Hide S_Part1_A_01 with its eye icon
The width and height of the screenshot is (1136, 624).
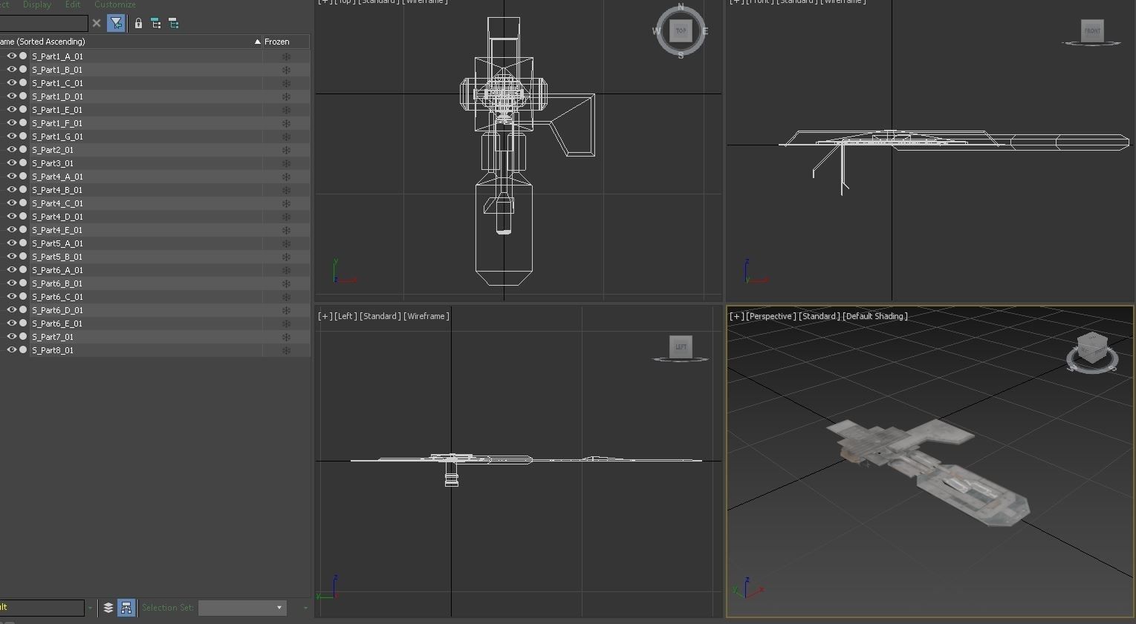11,56
